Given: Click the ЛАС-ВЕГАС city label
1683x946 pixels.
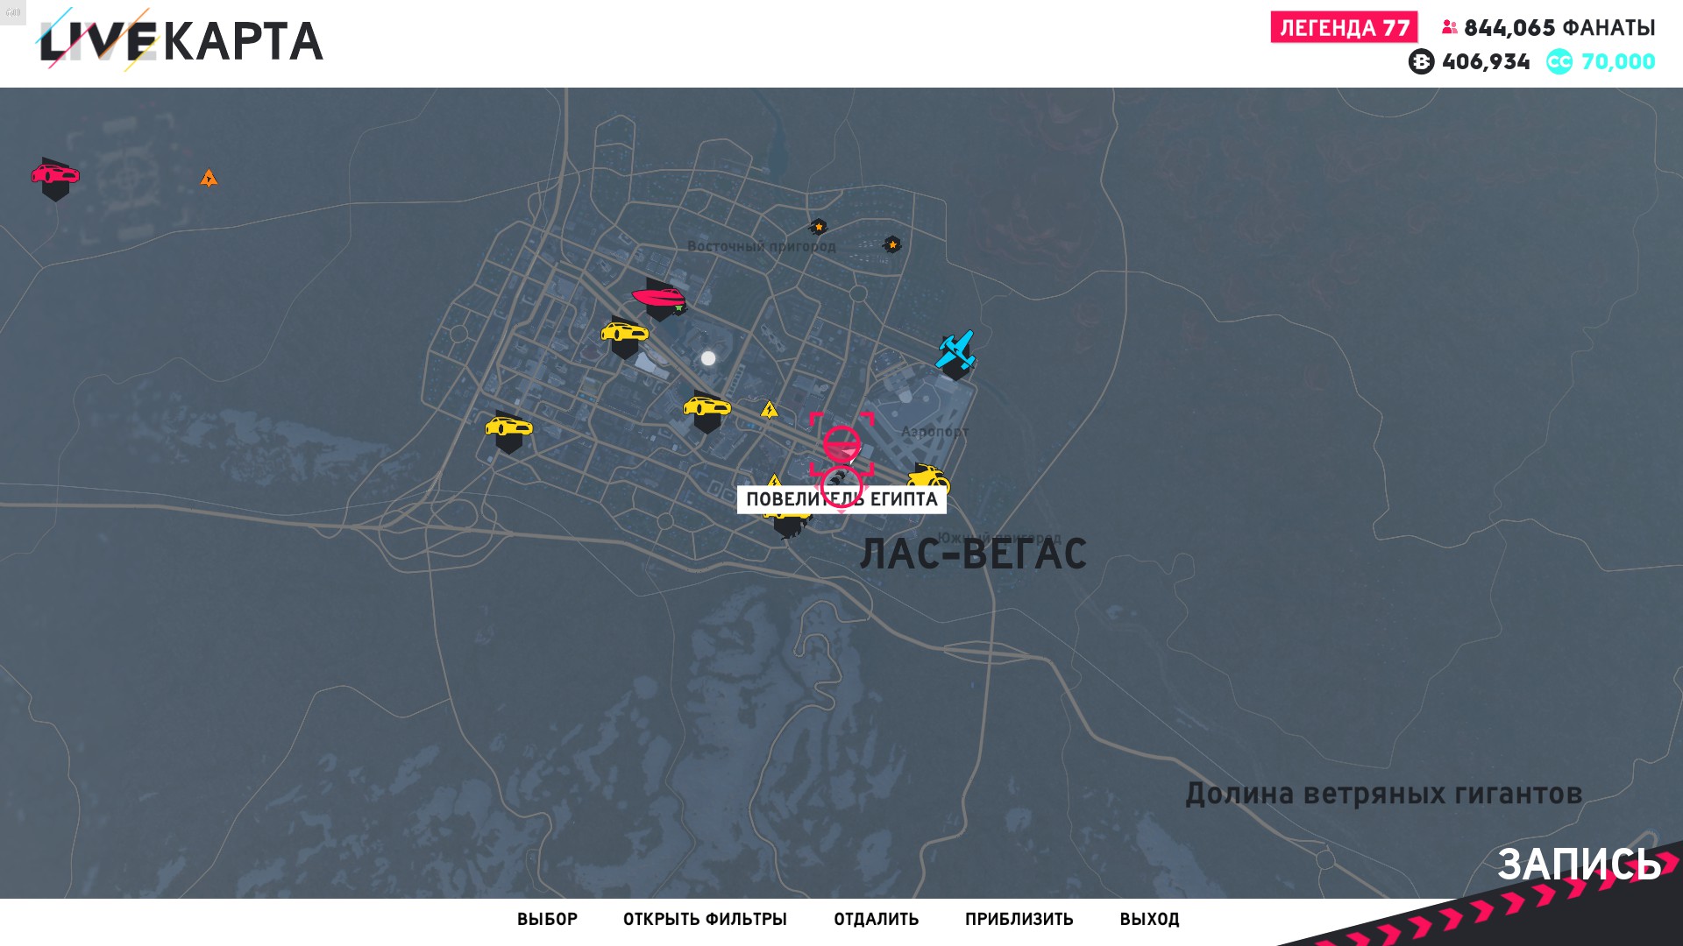Looking at the screenshot, I should pos(973,554).
